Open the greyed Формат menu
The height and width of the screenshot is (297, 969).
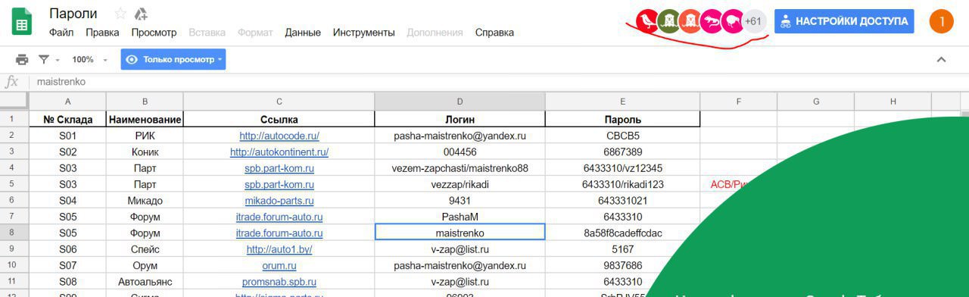pyautogui.click(x=255, y=33)
